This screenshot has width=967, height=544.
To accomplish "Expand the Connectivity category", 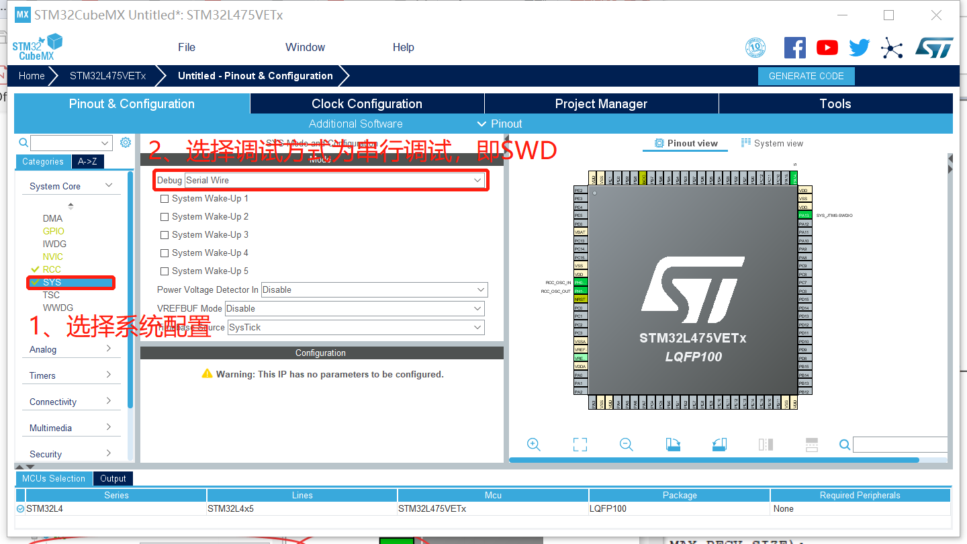I will 72,402.
